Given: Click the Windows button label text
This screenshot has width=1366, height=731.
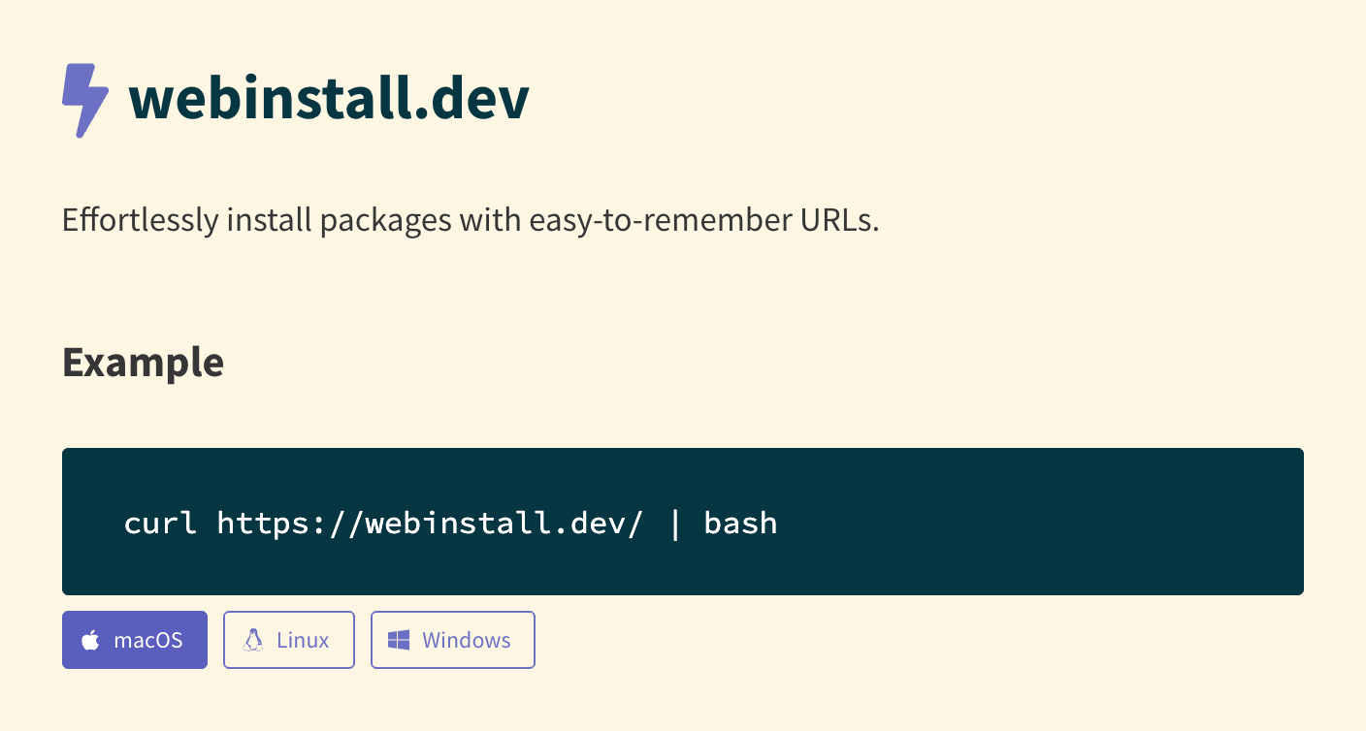Looking at the screenshot, I should (x=467, y=639).
